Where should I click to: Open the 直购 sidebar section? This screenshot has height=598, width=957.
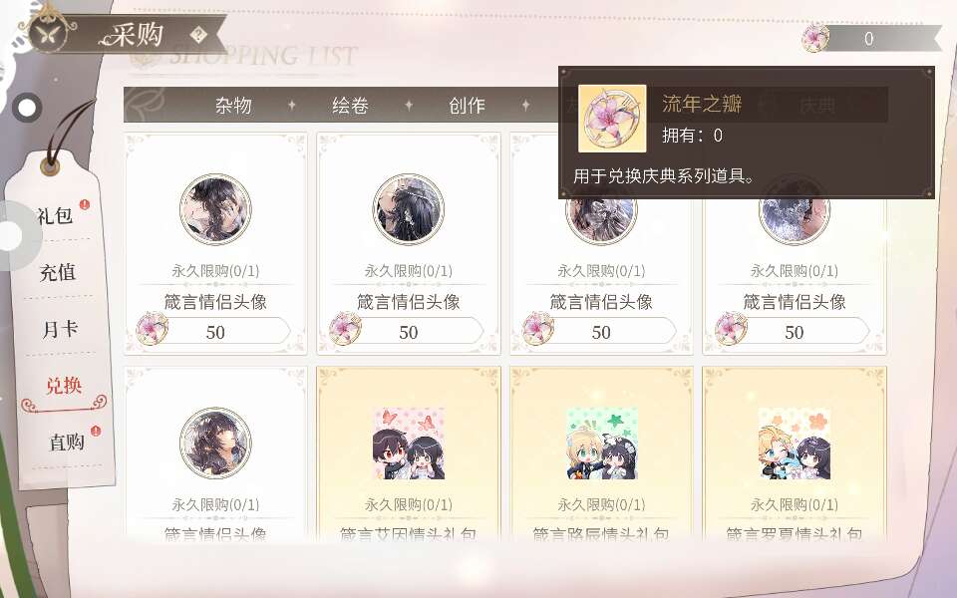pos(67,442)
